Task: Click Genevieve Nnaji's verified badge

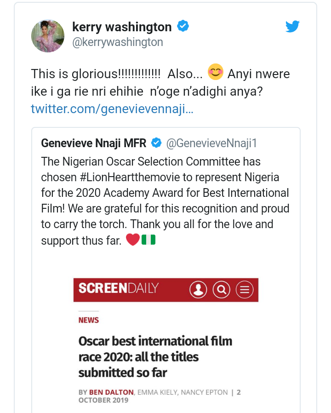Action: pyautogui.click(x=156, y=143)
